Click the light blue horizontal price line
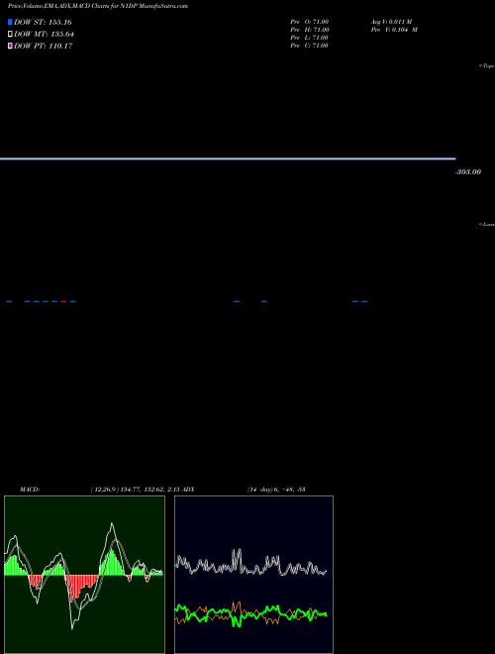The width and height of the screenshot is (495, 654). 228,159
